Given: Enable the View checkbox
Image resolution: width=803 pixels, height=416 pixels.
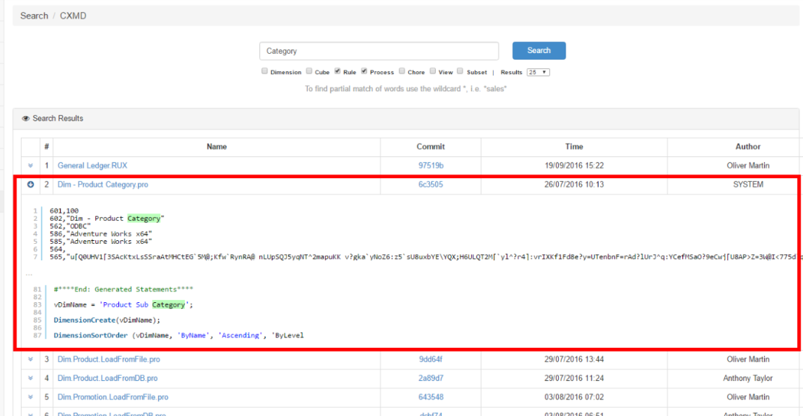Looking at the screenshot, I should pyautogui.click(x=433, y=71).
